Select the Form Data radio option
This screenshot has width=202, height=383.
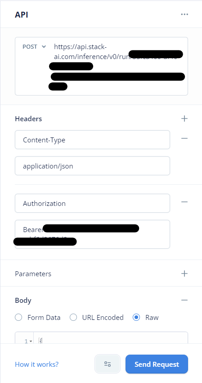[x=18, y=317]
